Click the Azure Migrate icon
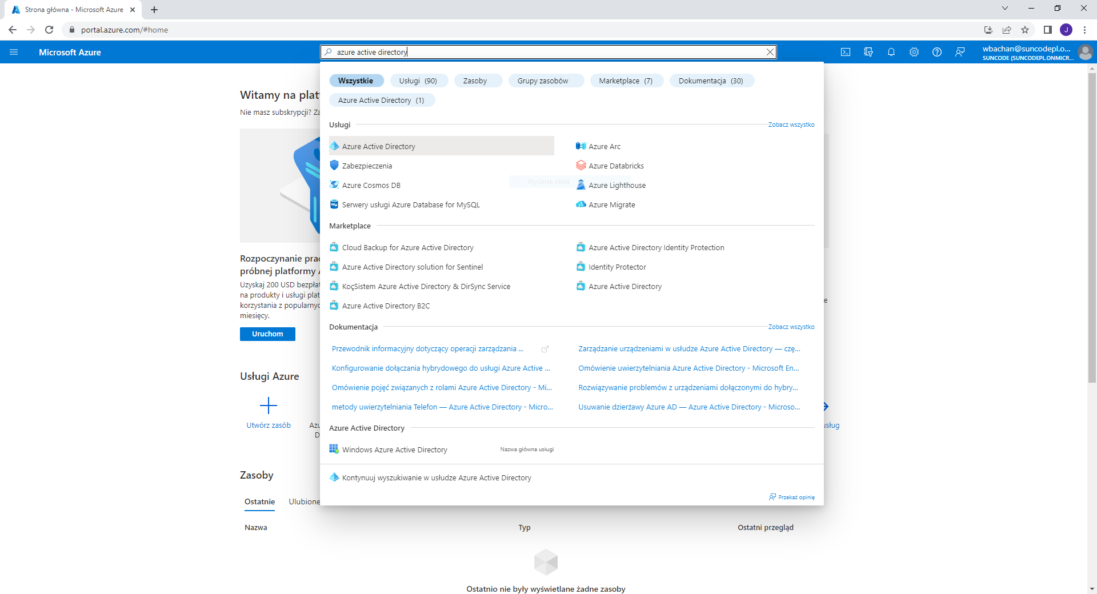The width and height of the screenshot is (1097, 594). pos(581,204)
